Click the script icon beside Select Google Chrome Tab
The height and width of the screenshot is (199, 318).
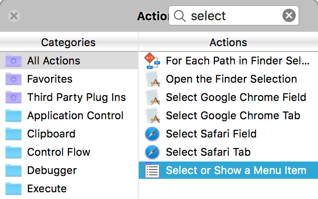pos(153,115)
